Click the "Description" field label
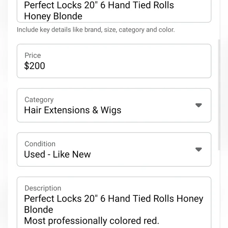This screenshot has height=228, width=228. pos(43,188)
